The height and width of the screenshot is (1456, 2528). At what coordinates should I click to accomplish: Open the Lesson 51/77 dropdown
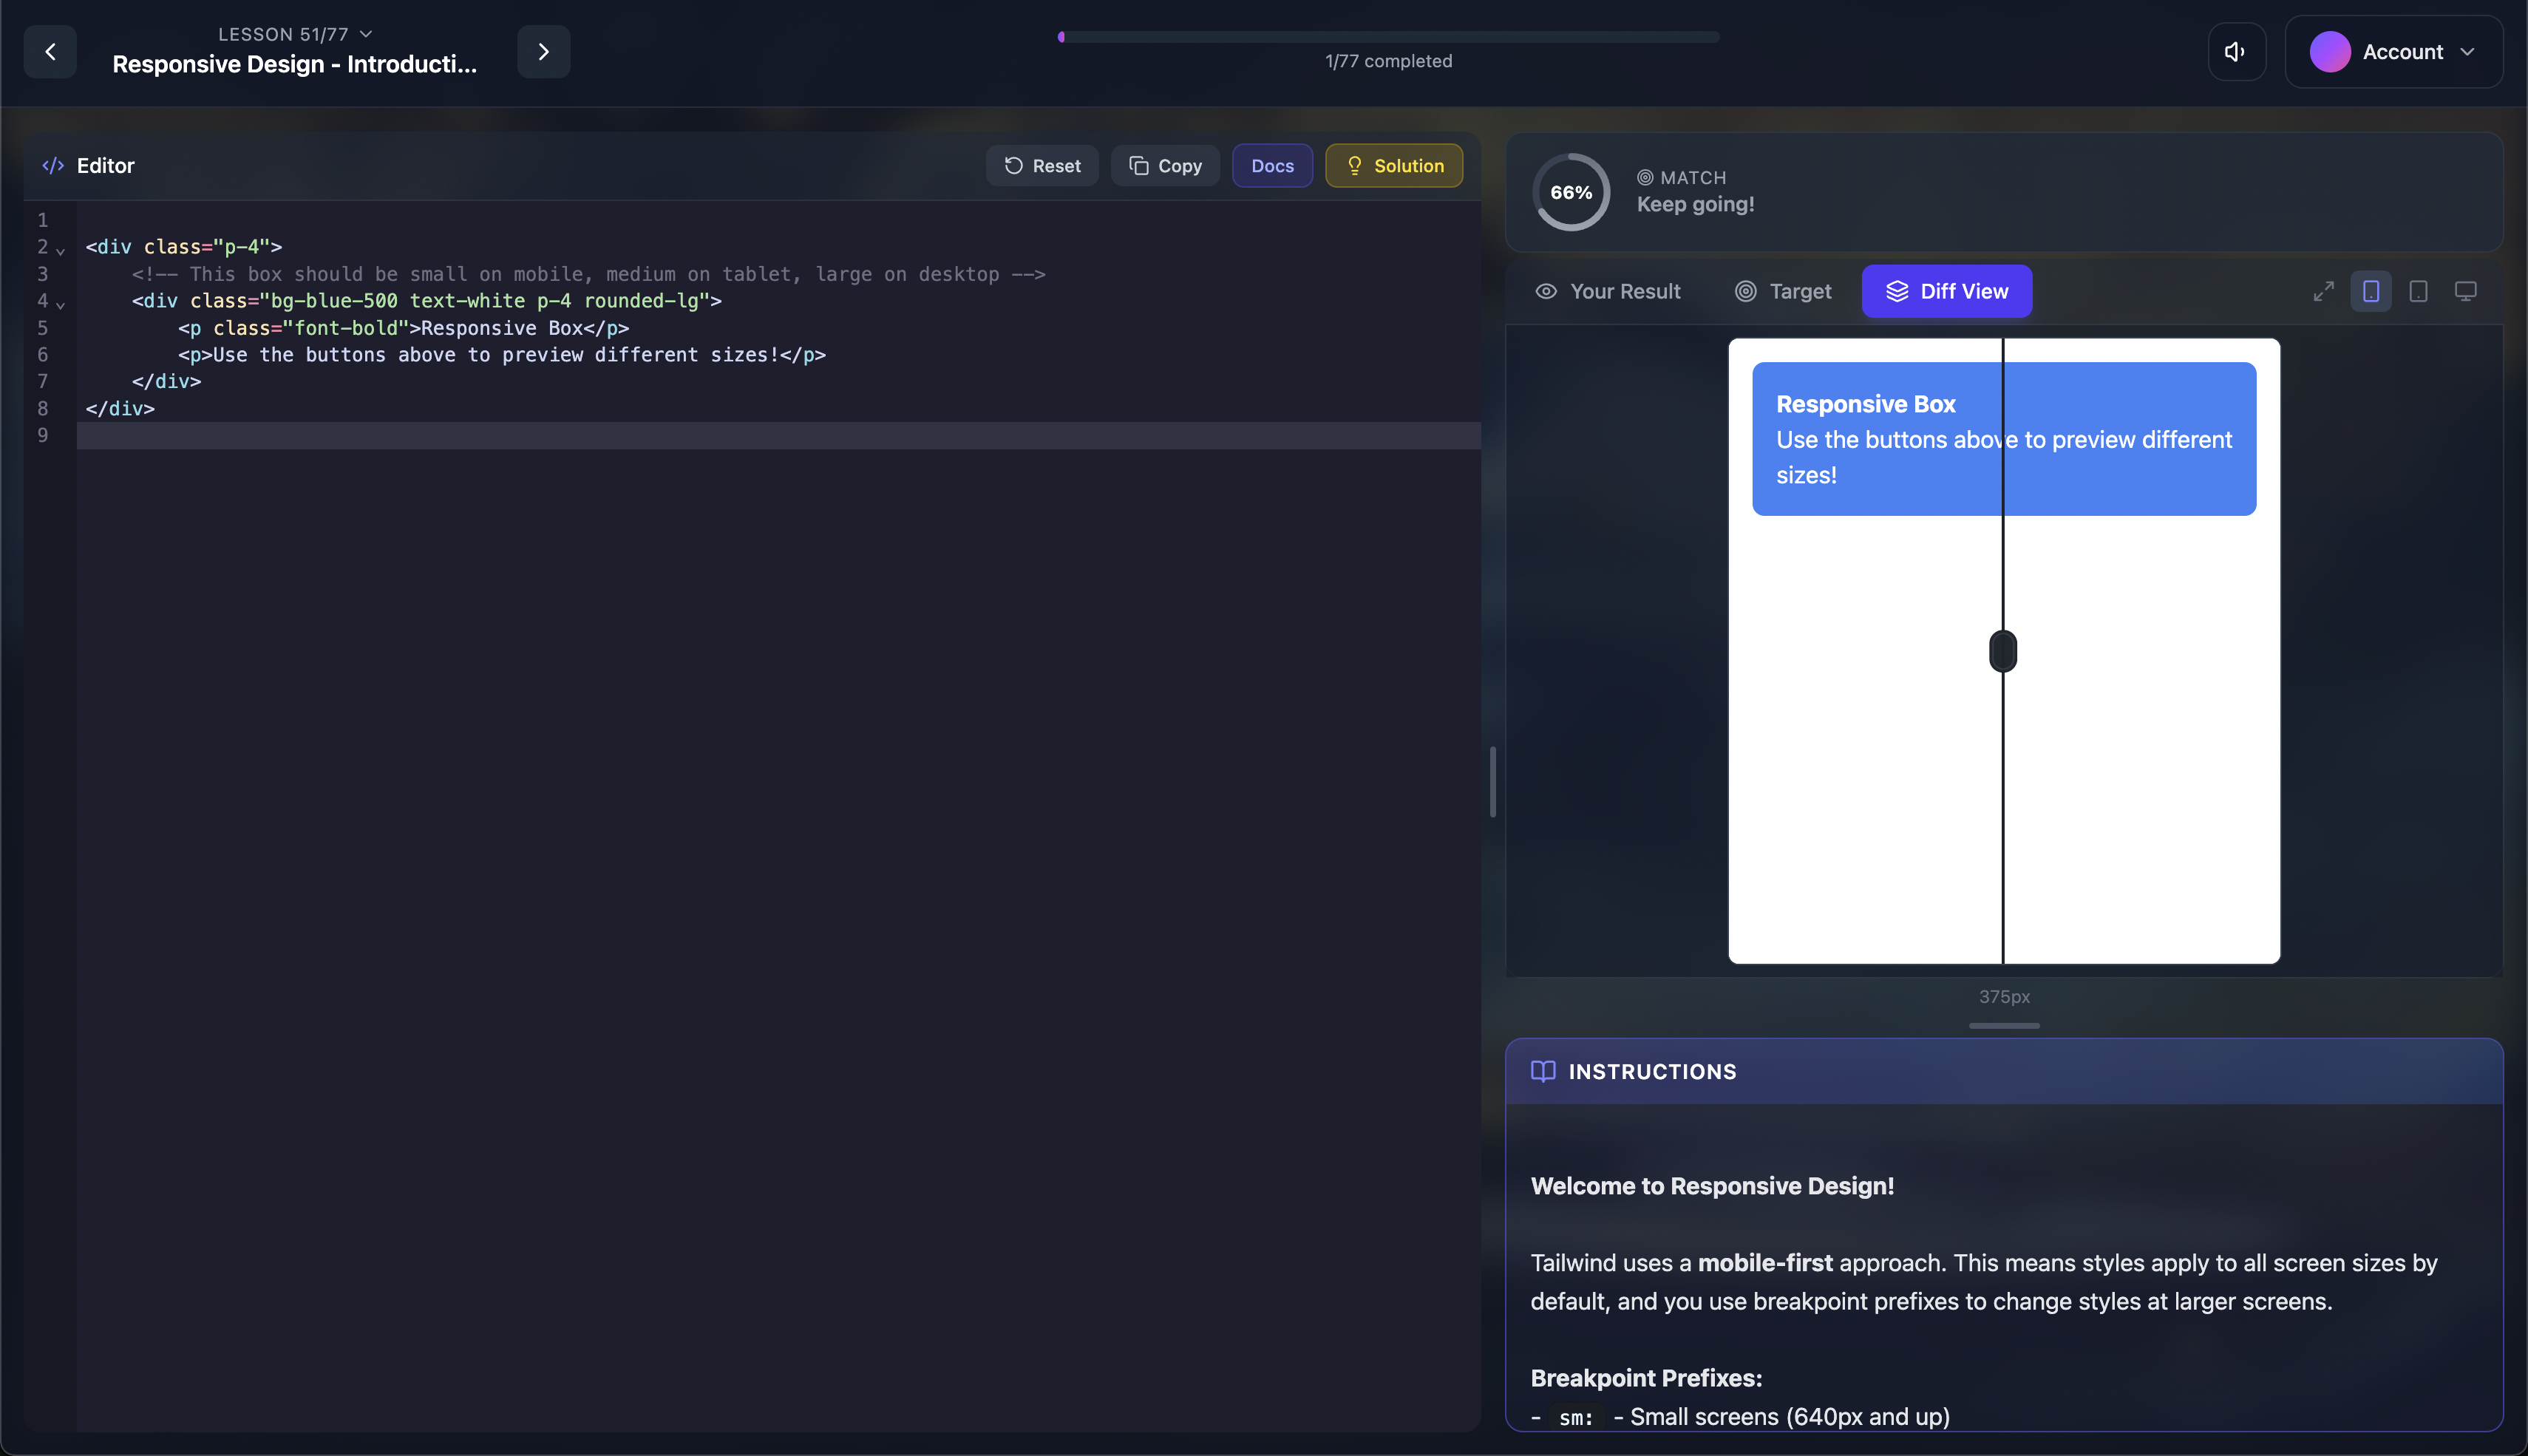[x=294, y=33]
